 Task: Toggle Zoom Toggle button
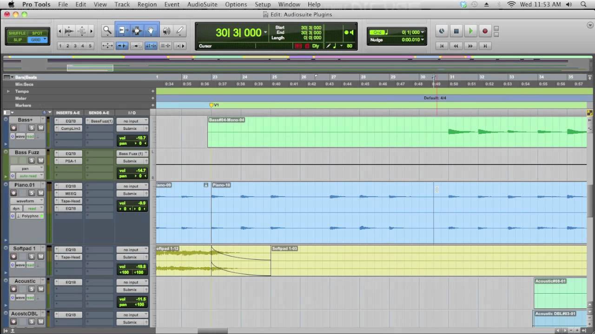107,45
